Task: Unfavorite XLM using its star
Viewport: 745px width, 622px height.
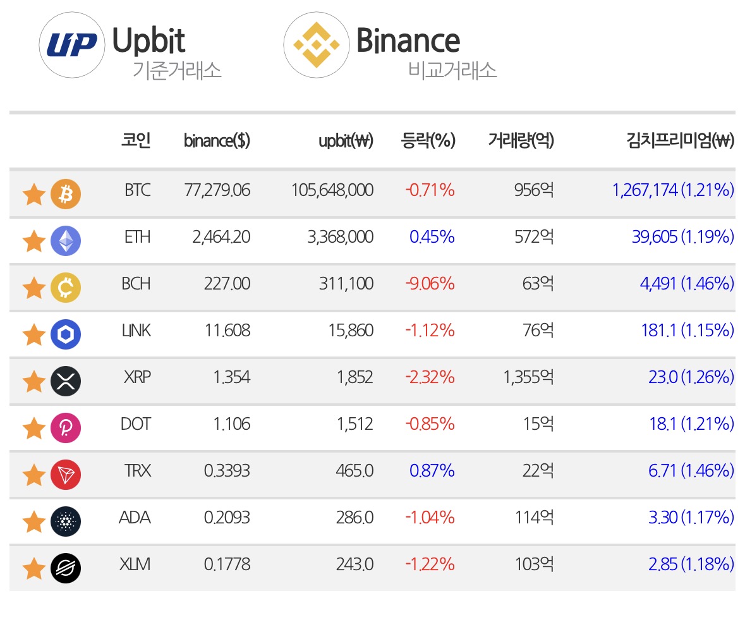Action: click(x=34, y=568)
